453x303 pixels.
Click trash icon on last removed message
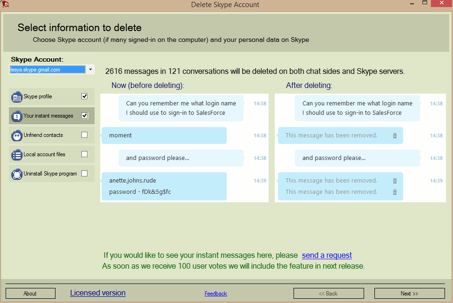tap(395, 192)
